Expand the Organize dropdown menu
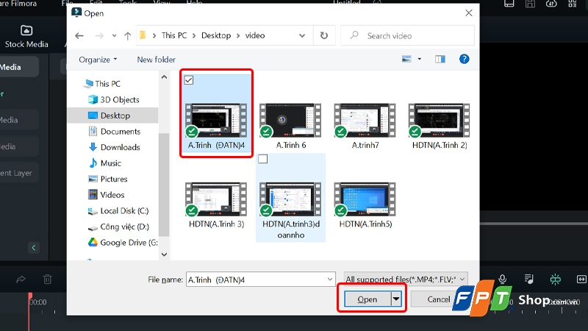The image size is (588, 331). click(x=98, y=60)
